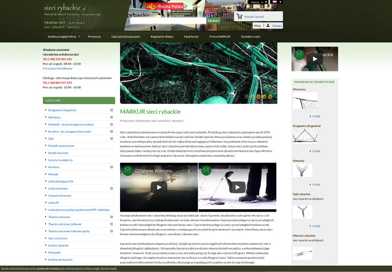The width and height of the screenshot is (392, 272).
Task: Open the Łodzie rybackie category
Action: (58, 245)
